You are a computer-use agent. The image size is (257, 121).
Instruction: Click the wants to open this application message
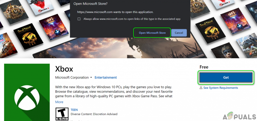point(115,12)
